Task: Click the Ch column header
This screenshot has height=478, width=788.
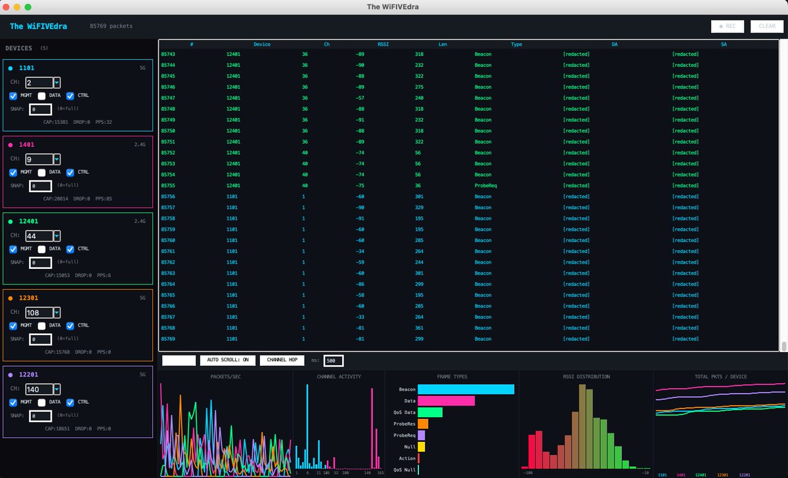Action: tap(327, 44)
